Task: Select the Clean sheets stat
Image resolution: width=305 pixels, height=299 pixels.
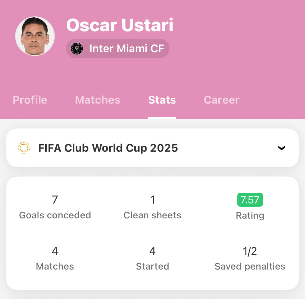Action: pos(152,207)
